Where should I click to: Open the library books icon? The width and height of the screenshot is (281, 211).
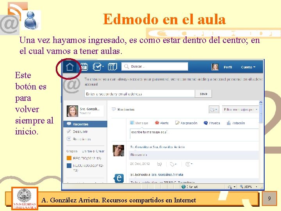pos(112,67)
